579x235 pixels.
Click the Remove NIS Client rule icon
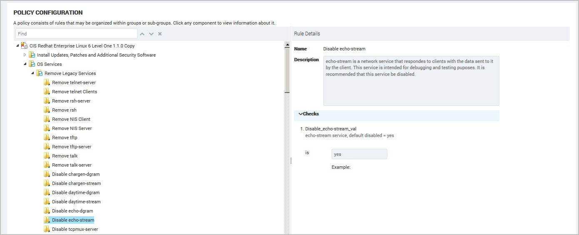47,119
